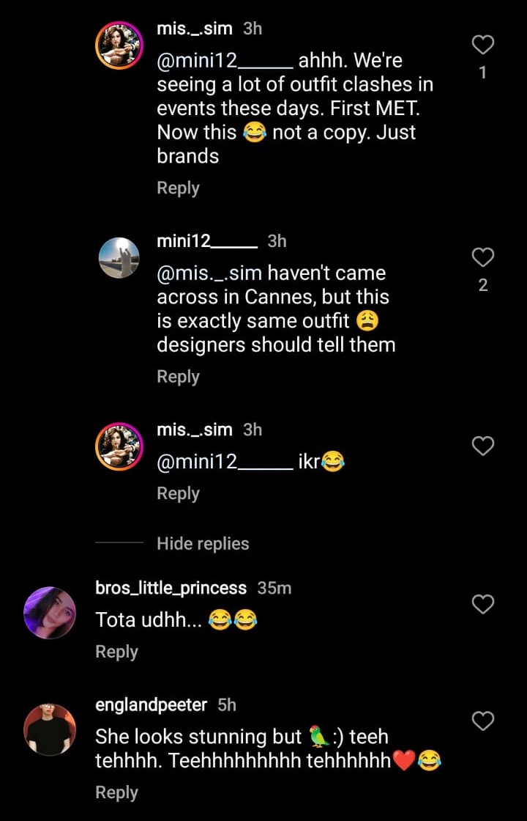Screen dimensions: 527x821
Task: Tap @mis._.sim mention in mini12's reply
Action: (209, 273)
